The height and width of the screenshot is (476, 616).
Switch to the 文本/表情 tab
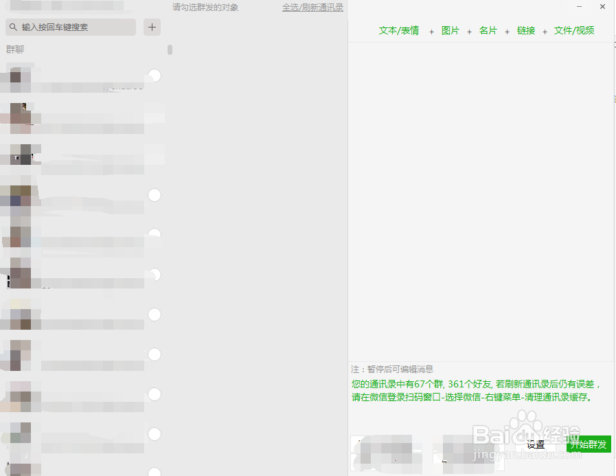point(400,31)
